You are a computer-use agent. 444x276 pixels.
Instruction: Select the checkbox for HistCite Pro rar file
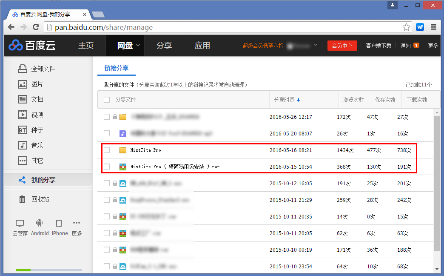107,167
